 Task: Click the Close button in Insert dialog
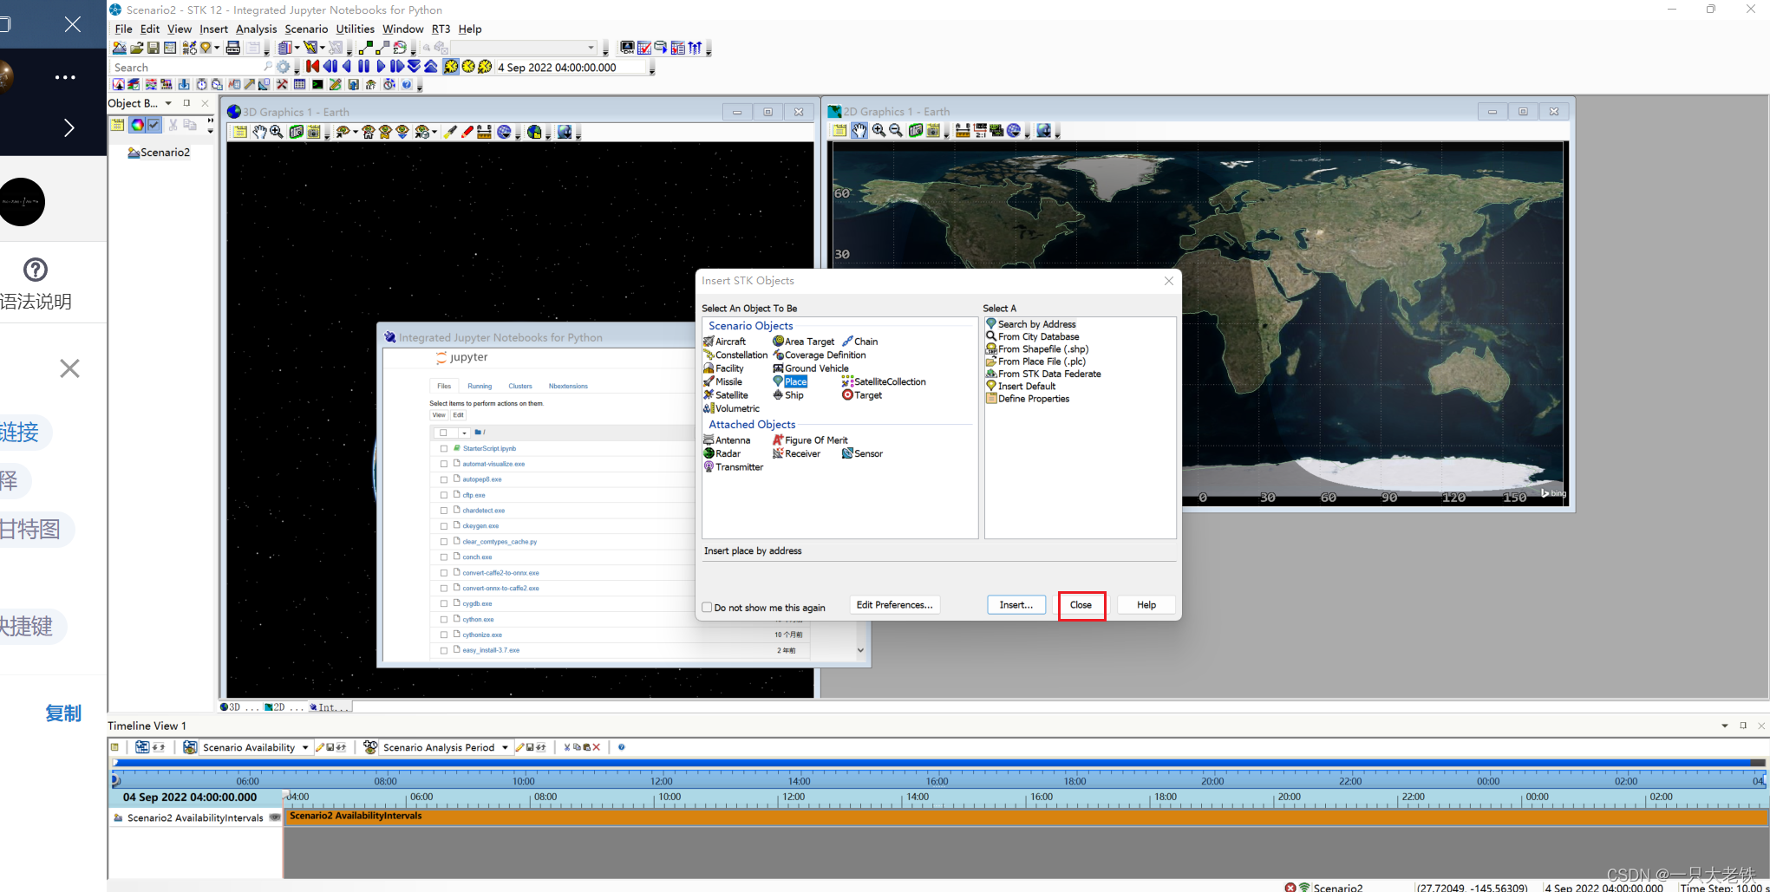[1081, 605]
